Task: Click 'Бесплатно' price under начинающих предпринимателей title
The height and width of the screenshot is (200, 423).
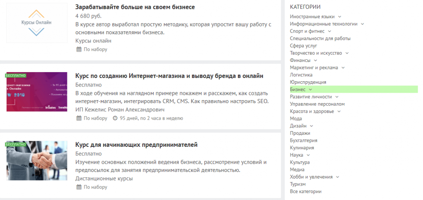Action: tap(88, 154)
